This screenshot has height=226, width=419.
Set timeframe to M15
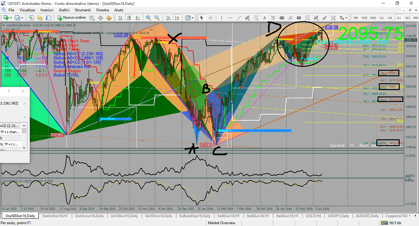[364, 18]
